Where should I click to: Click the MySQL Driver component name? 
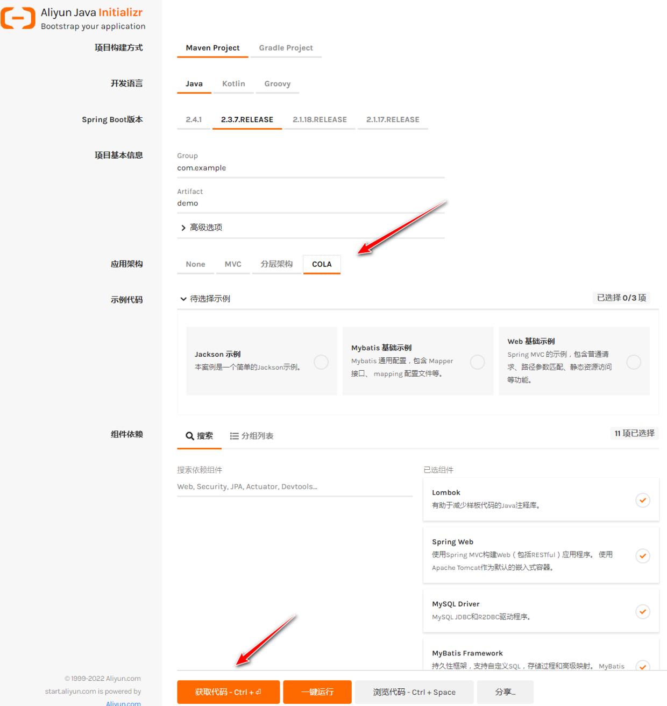(456, 604)
